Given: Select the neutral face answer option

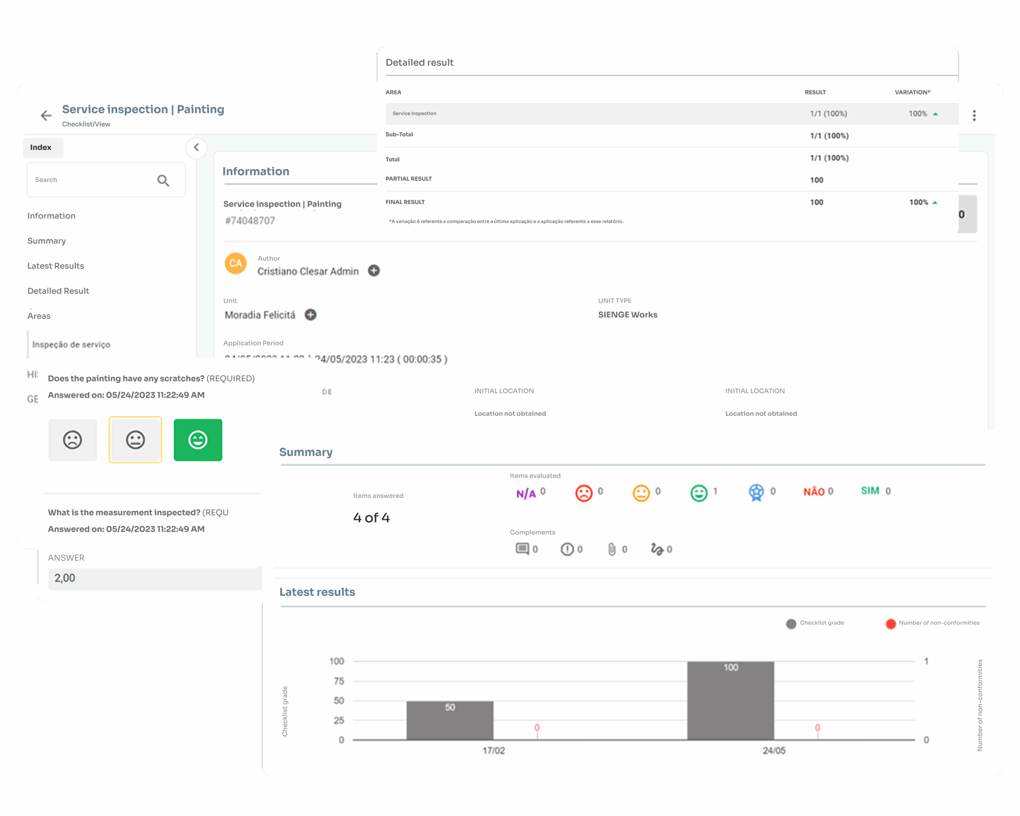Looking at the screenshot, I should pos(135,440).
